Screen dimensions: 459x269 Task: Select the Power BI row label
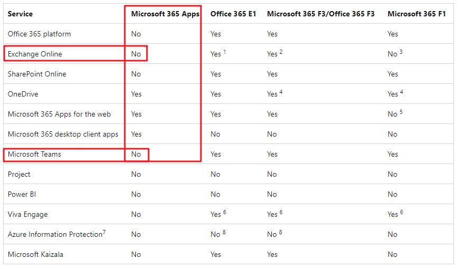point(22,194)
